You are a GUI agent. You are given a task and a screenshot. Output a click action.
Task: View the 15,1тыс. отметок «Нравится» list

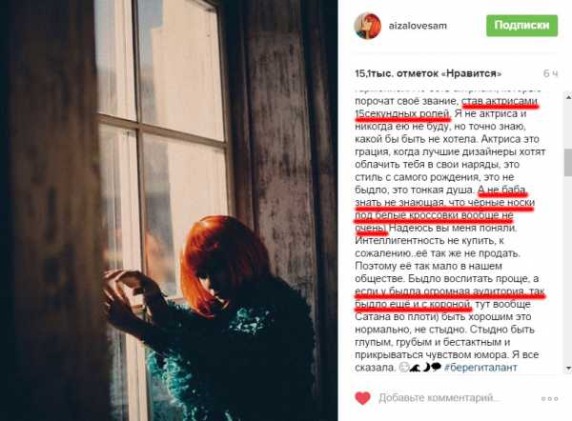click(428, 73)
